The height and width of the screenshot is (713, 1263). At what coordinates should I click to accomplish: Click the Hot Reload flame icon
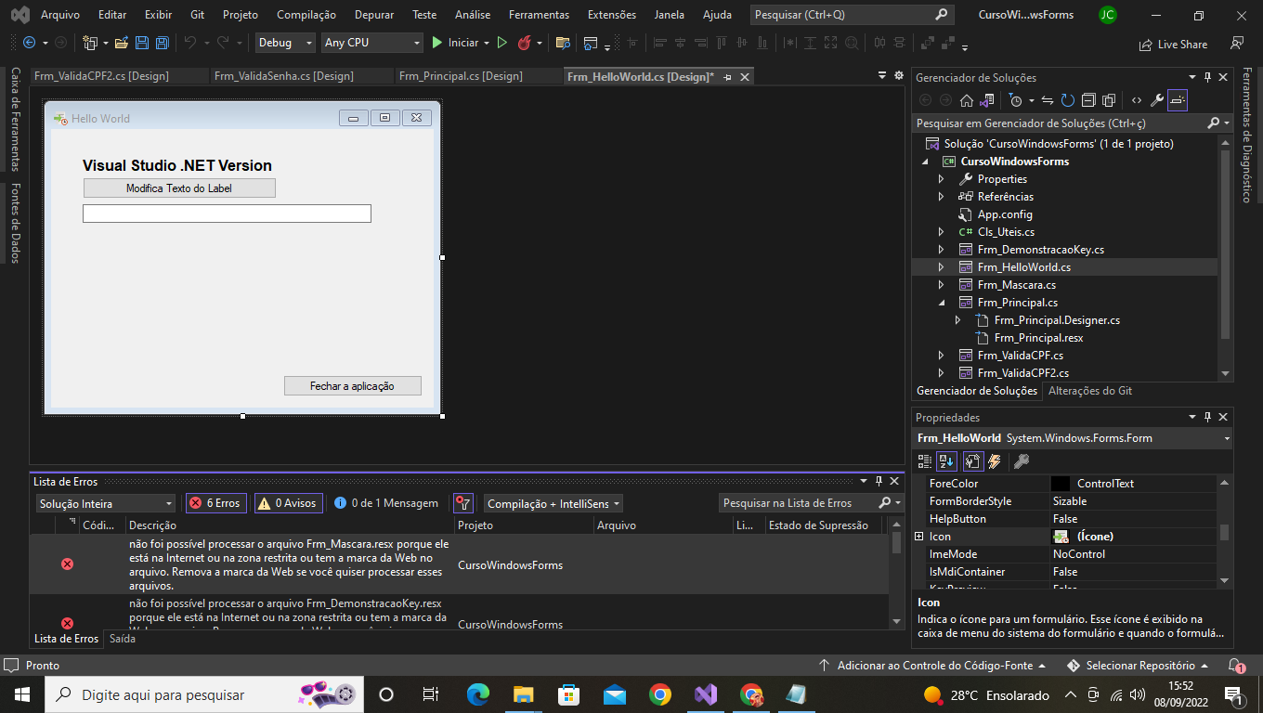525,43
